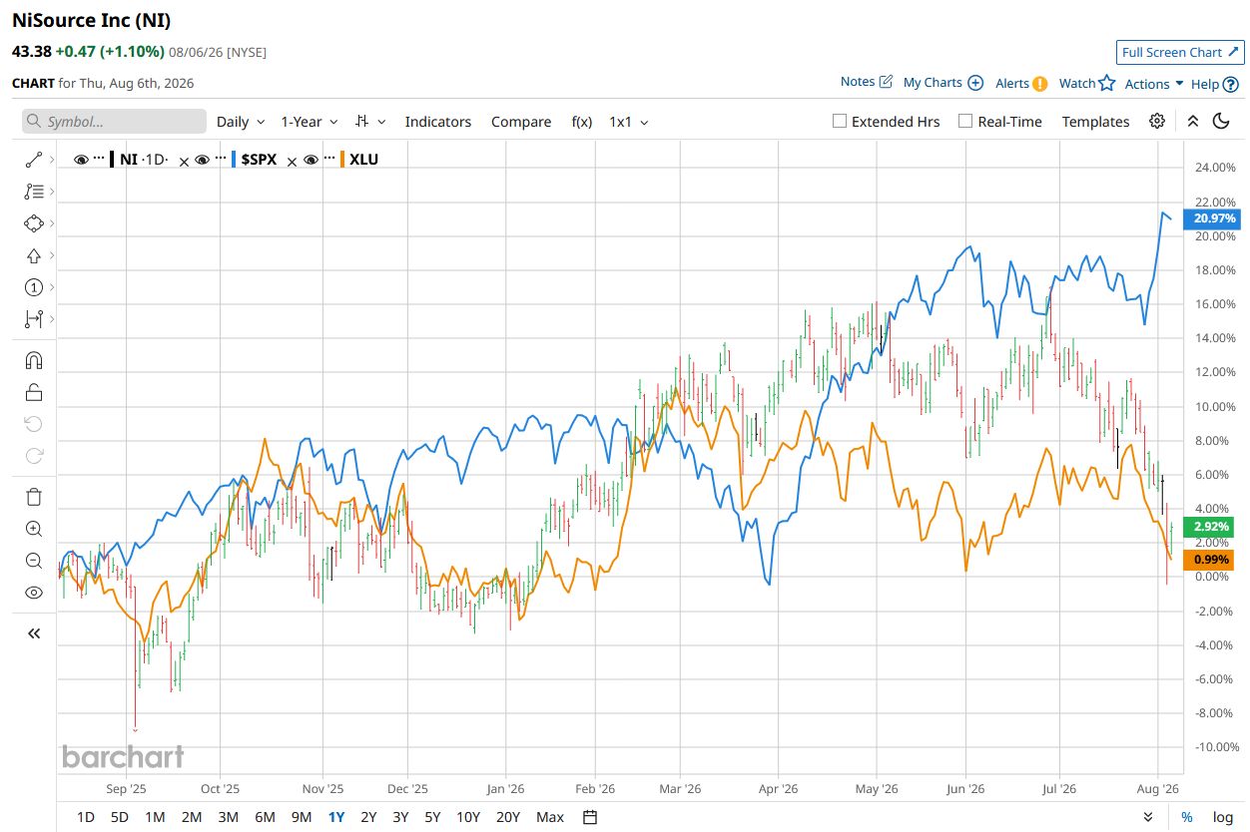Click the Help question mark icon
Image resolution: width=1250 pixels, height=832 pixels.
click(x=1230, y=85)
